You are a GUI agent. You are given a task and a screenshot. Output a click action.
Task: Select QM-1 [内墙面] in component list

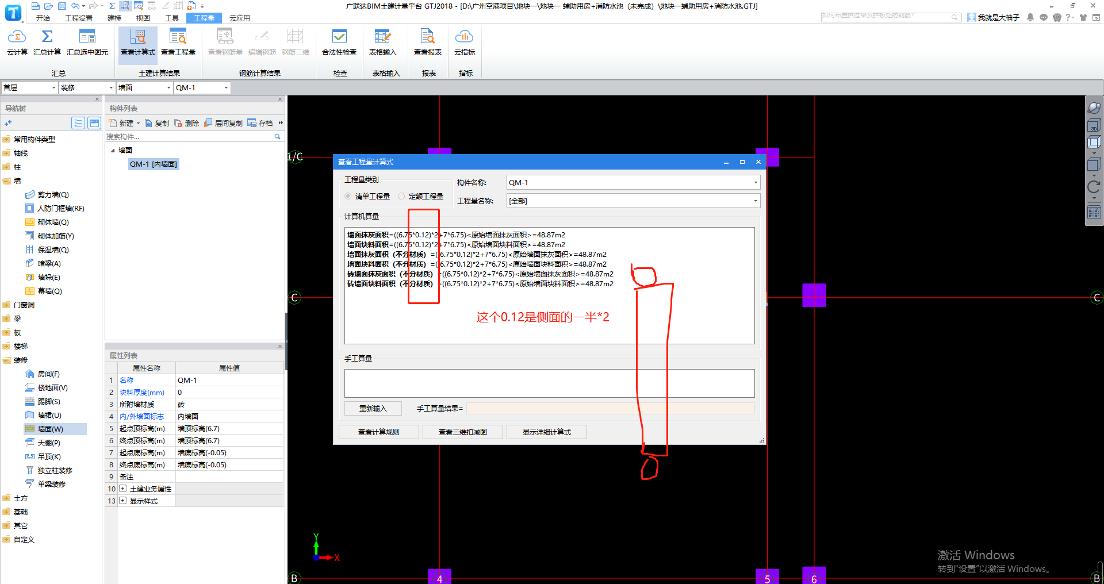pos(154,164)
